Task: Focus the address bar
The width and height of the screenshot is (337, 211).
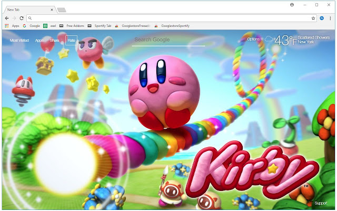Action: (172, 18)
